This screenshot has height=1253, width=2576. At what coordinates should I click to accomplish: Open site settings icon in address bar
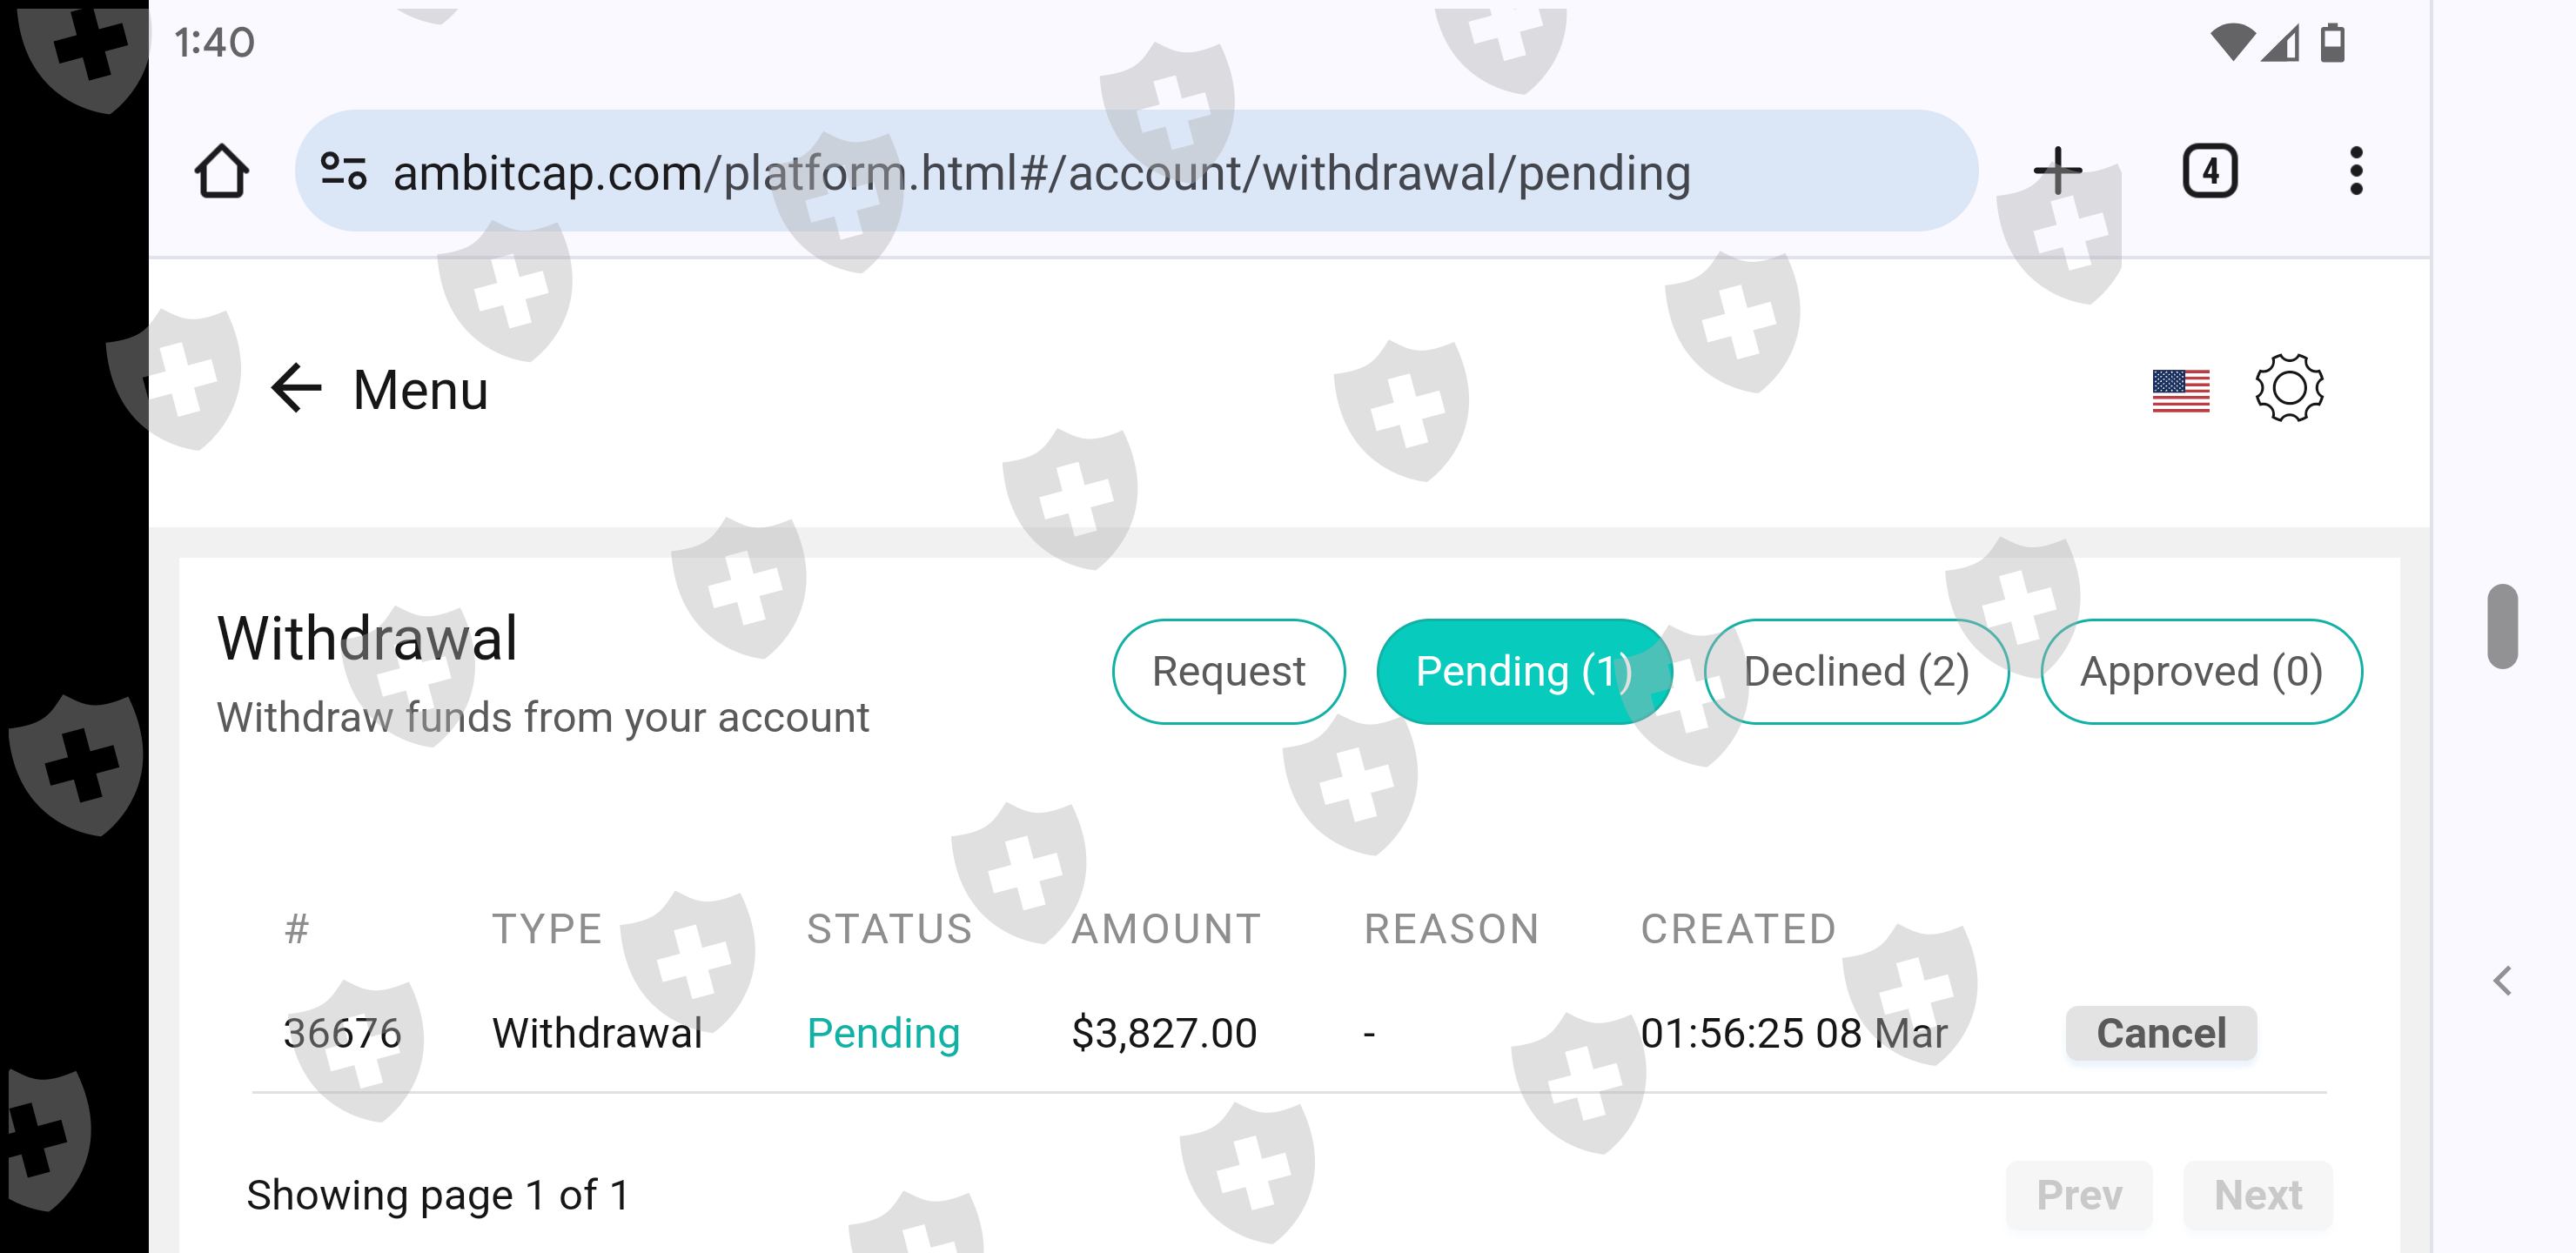[x=344, y=172]
